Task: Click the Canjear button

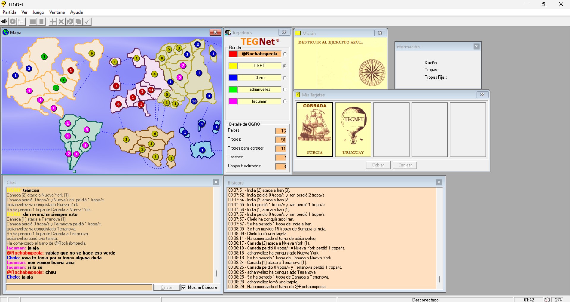Action: 405,165
